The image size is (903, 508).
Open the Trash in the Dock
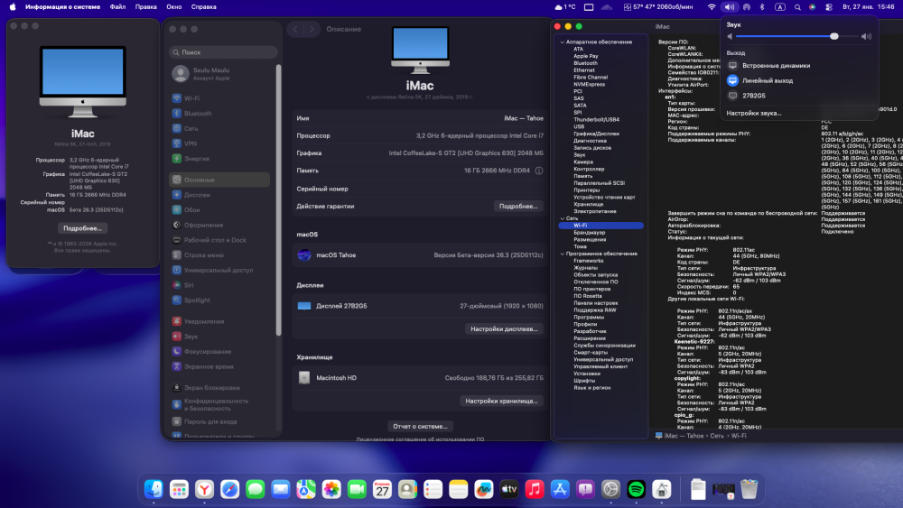tap(749, 489)
